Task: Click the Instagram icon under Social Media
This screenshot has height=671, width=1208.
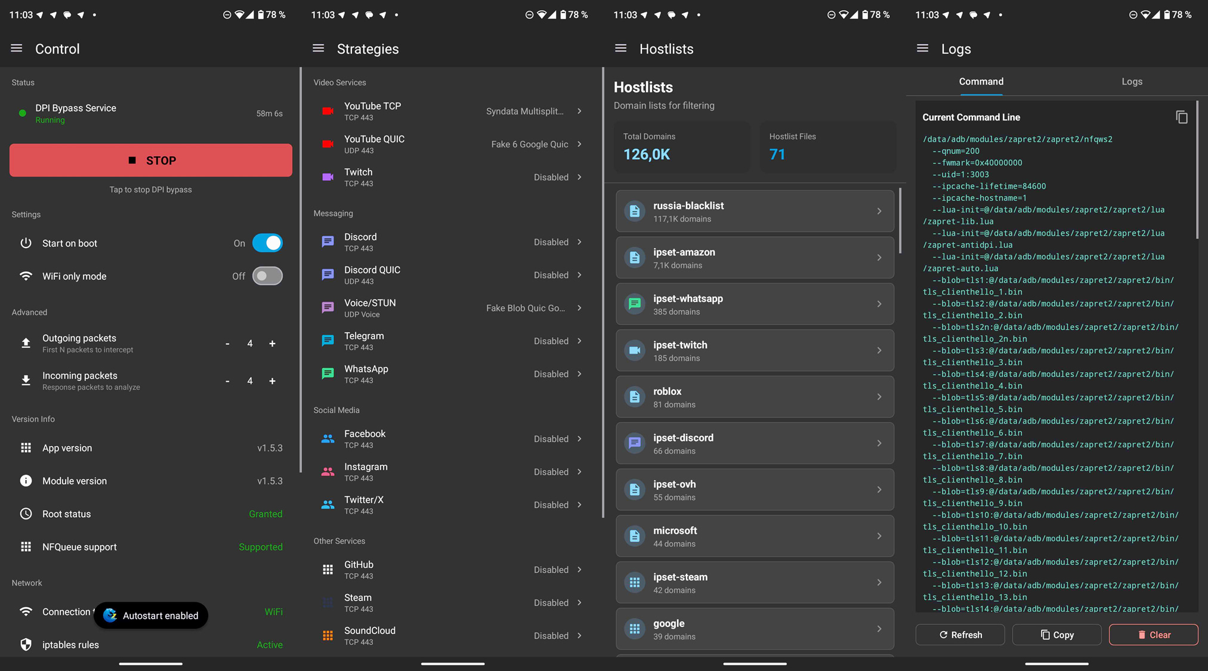Action: [328, 471]
